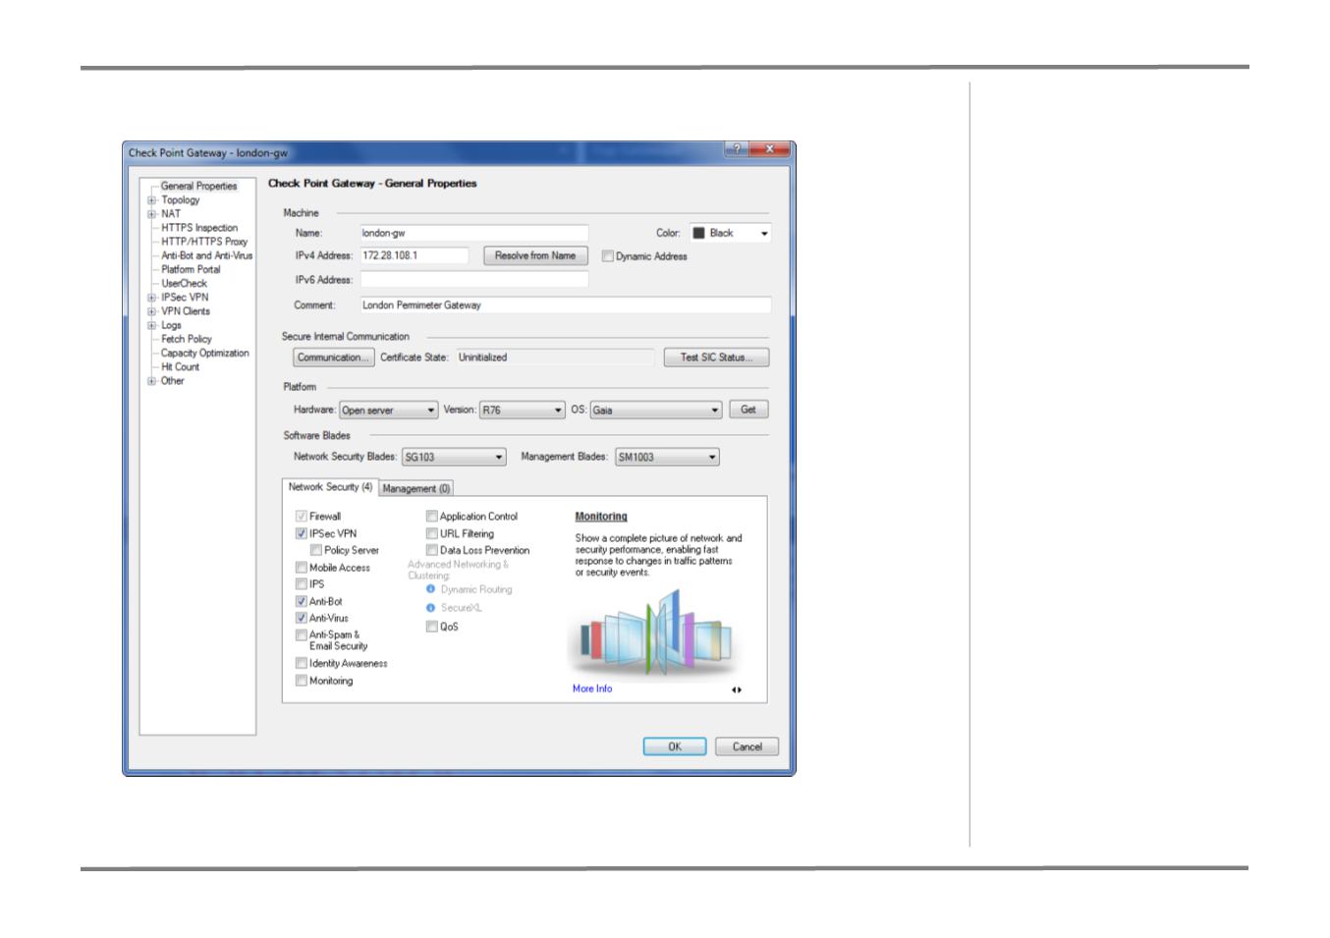1330x938 pixels.
Task: Open HTTPS Inspection settings page
Action: coord(199,228)
